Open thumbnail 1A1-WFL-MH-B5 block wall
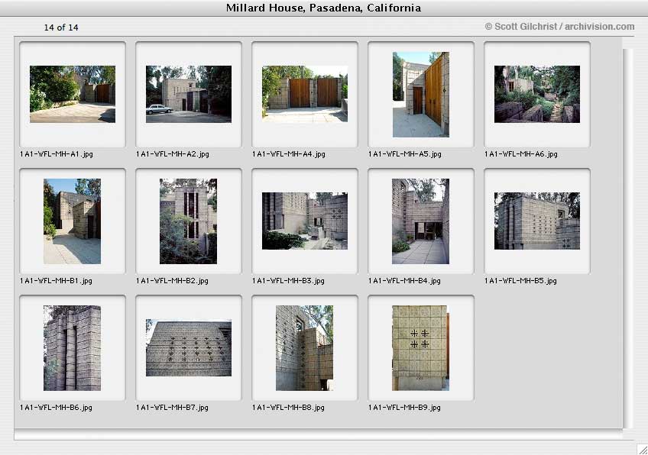The width and height of the screenshot is (648, 455). coord(537,221)
